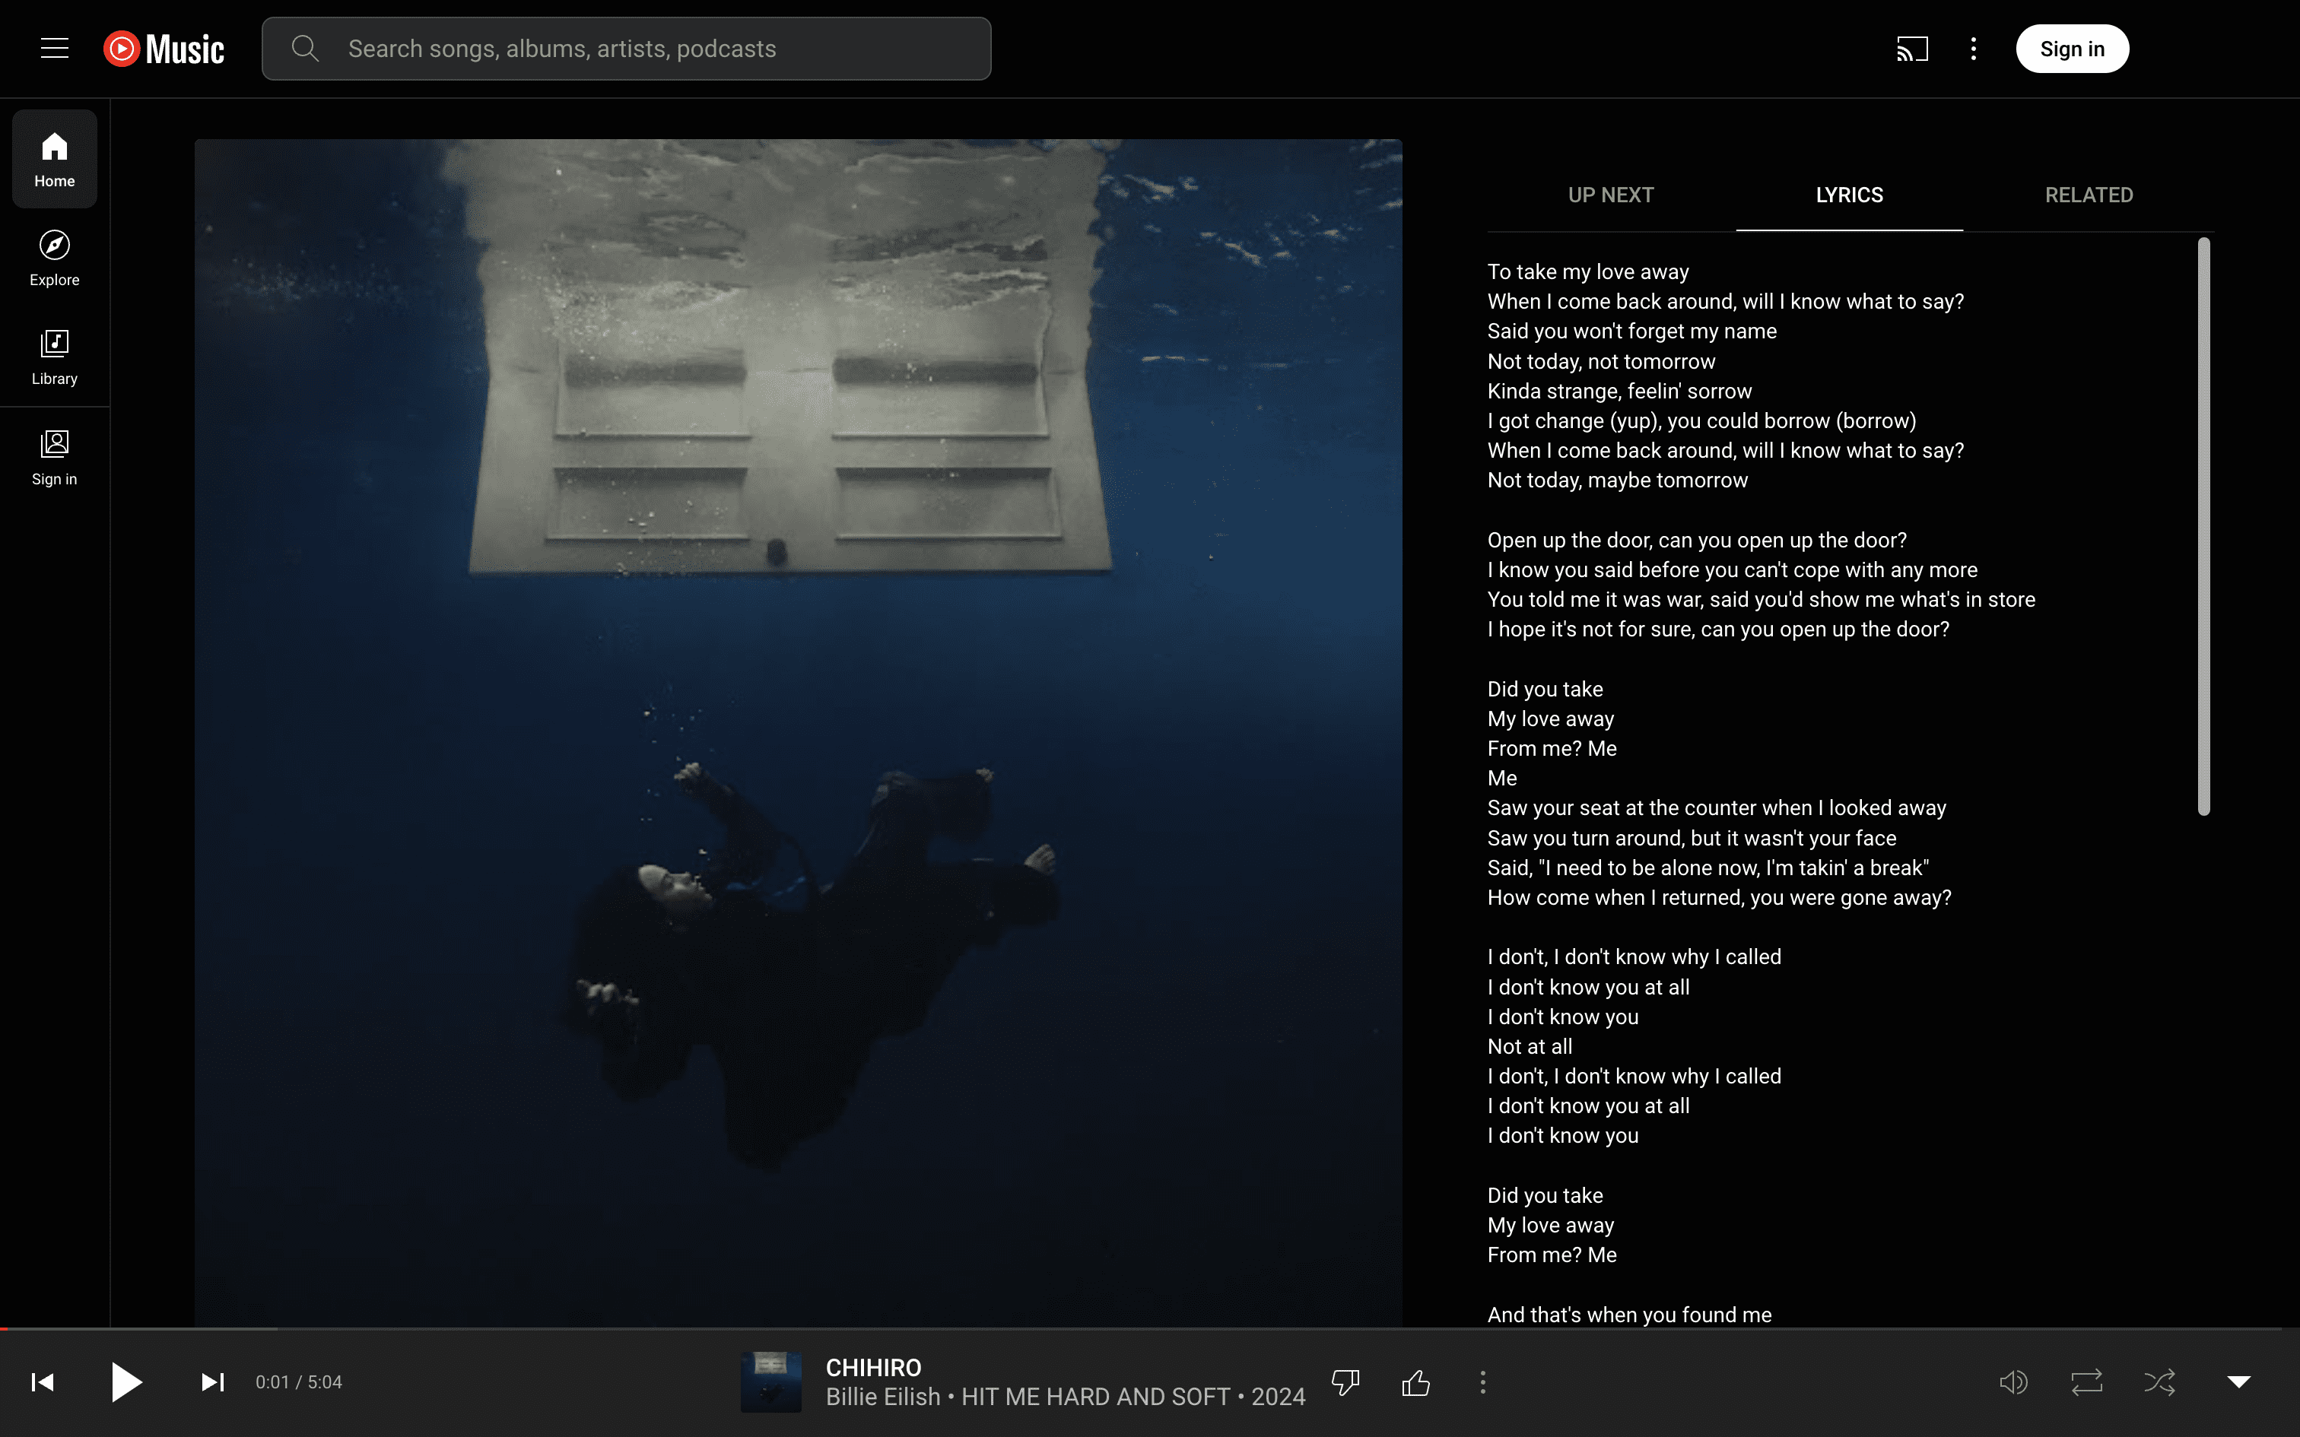This screenshot has height=1437, width=2300.
Task: Click the white Sign in button
Action: (x=2072, y=49)
